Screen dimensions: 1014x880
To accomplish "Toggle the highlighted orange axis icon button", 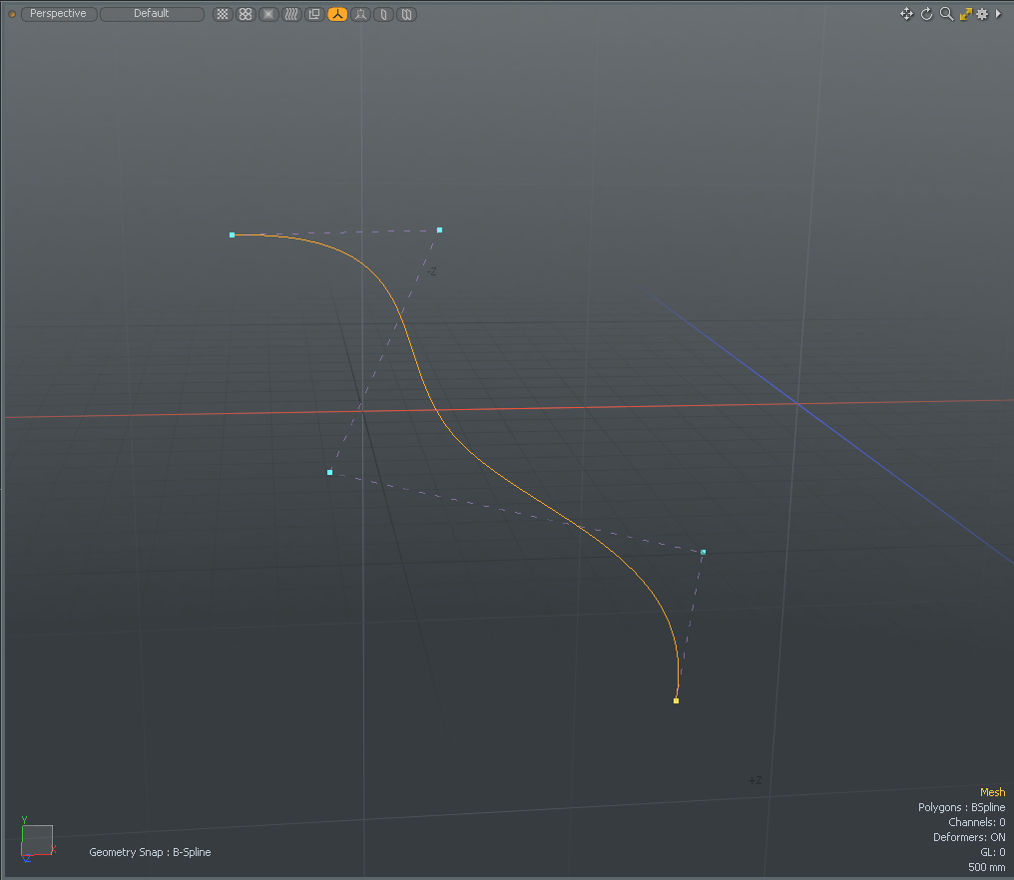I will click(x=337, y=15).
